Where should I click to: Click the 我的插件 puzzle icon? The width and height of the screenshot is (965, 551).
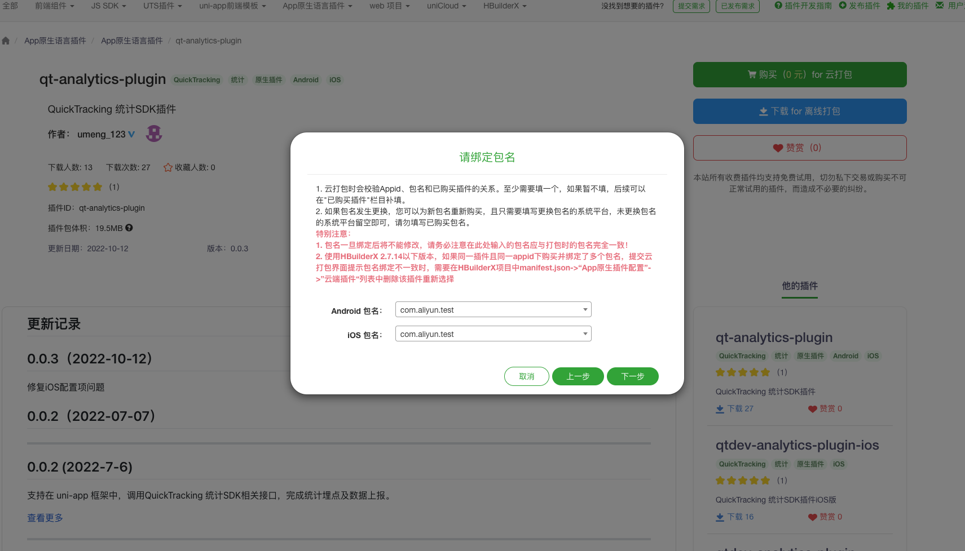pyautogui.click(x=891, y=6)
